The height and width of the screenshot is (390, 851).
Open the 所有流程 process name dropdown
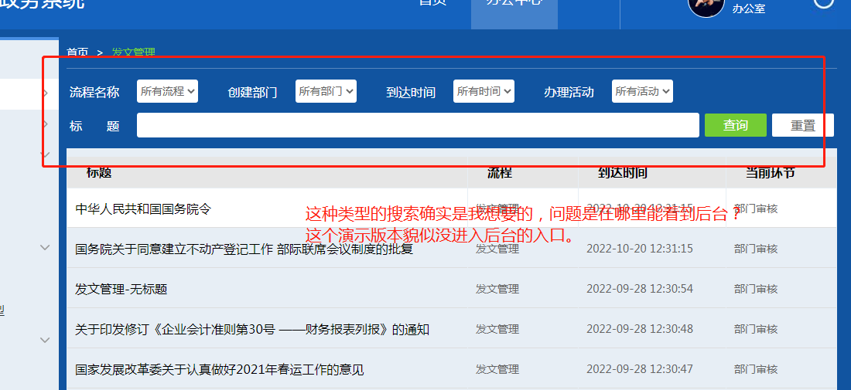click(x=167, y=91)
